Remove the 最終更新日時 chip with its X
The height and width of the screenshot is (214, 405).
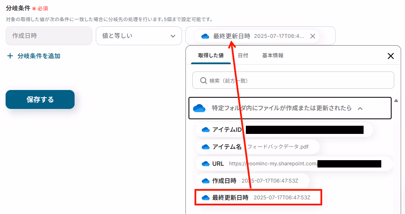pyautogui.click(x=313, y=36)
